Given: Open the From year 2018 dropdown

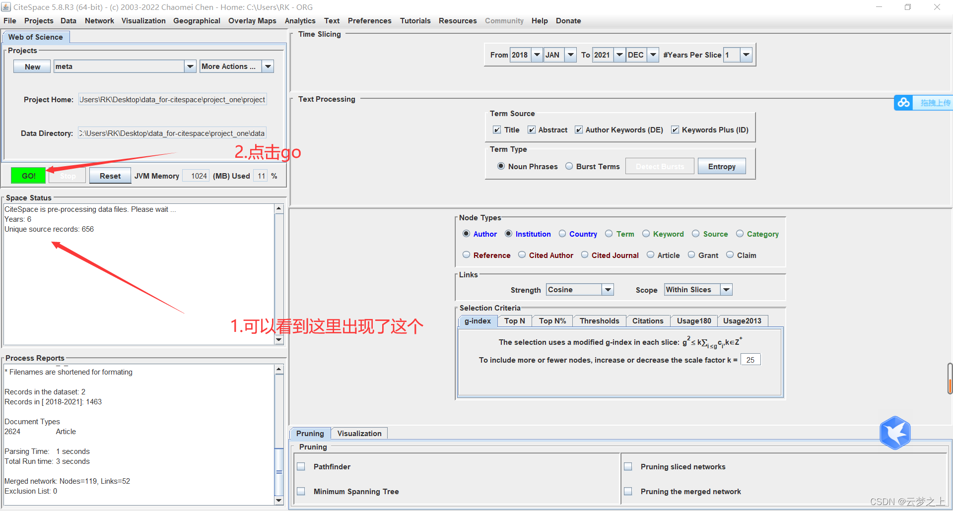Looking at the screenshot, I should point(537,55).
